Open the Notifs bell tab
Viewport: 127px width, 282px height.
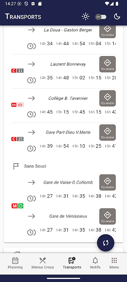[x=95, y=263]
